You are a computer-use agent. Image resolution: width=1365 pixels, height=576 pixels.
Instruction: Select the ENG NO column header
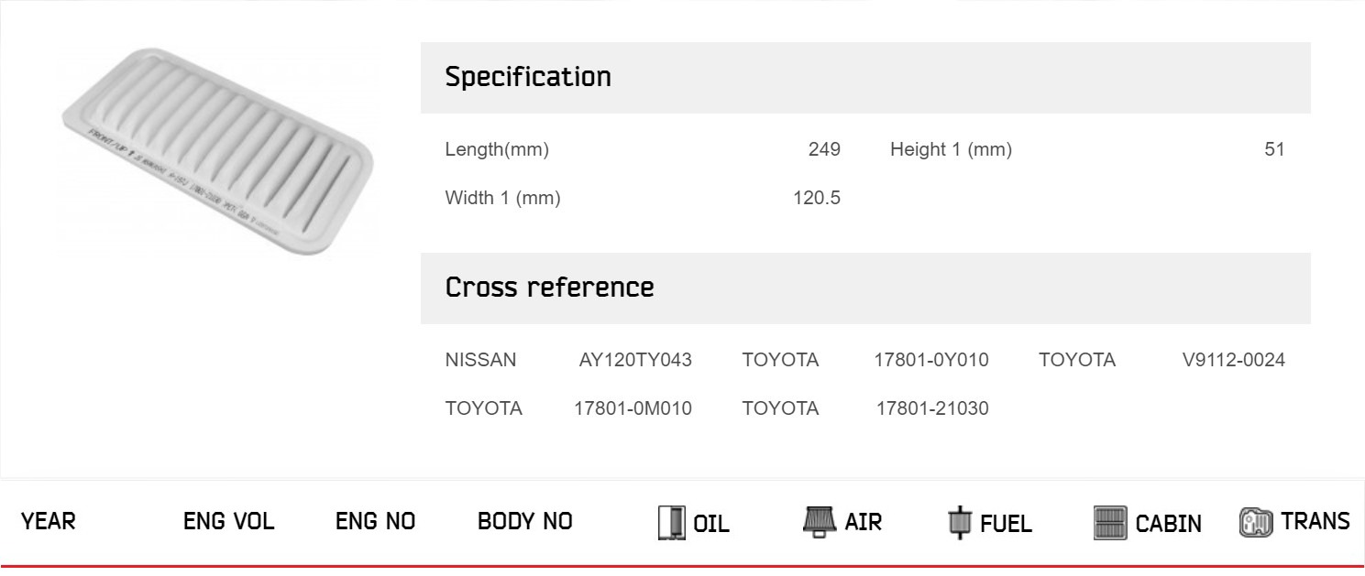(375, 521)
